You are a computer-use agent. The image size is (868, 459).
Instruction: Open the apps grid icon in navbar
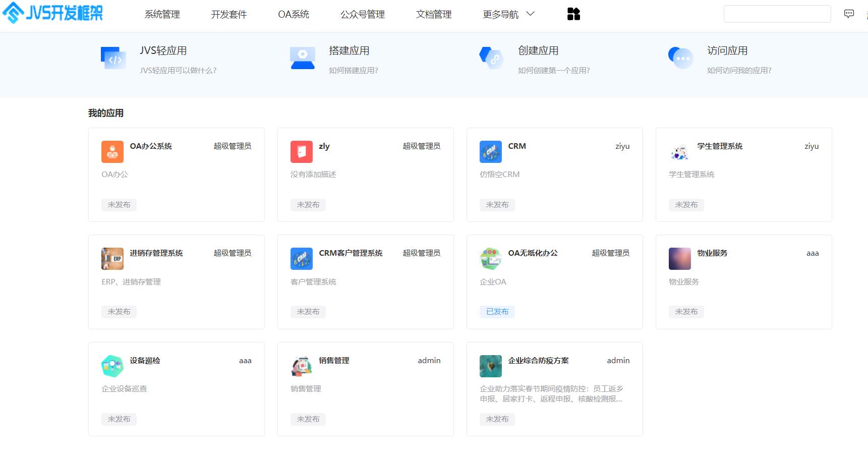pyautogui.click(x=573, y=14)
